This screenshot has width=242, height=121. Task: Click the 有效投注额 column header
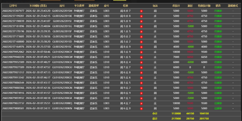[x=204, y=6]
